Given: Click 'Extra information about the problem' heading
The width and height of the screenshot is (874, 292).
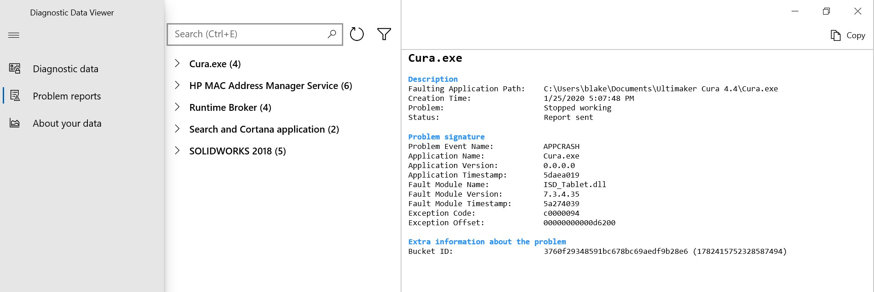Looking at the screenshot, I should click(487, 242).
